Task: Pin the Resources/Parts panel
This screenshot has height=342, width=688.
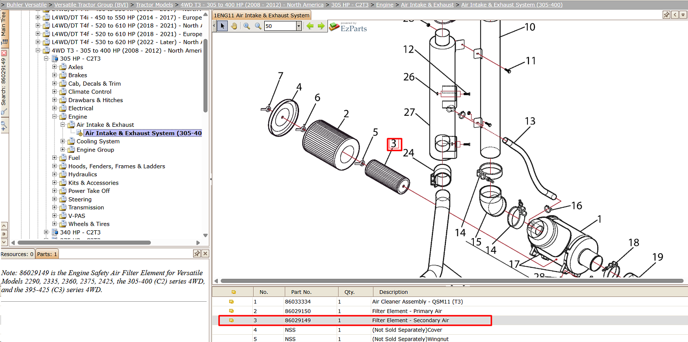Action: [197, 254]
